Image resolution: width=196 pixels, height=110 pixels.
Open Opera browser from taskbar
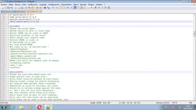[40, 107]
